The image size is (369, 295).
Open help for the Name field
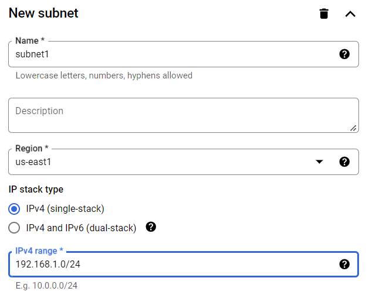[344, 54]
